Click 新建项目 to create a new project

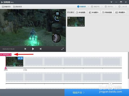[x=6, y=7]
